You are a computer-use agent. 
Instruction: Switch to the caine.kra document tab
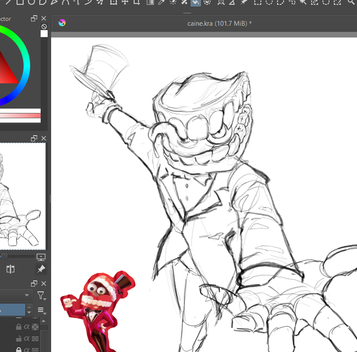(219, 24)
